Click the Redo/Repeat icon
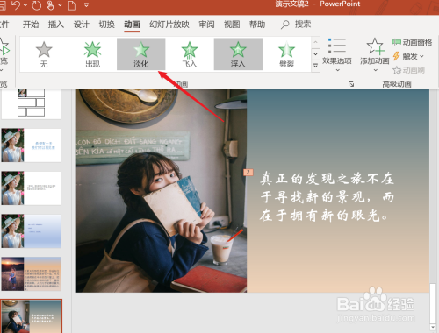439x333 pixels. coord(37,5)
